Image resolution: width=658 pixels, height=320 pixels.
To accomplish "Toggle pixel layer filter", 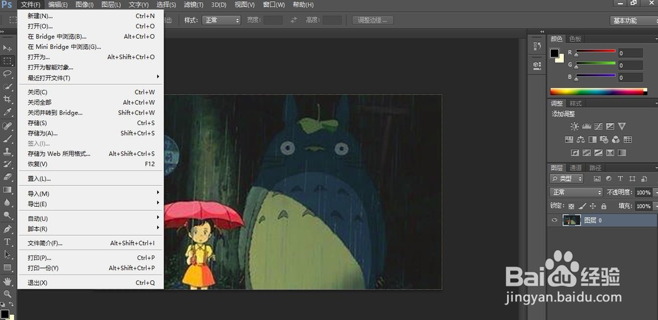I will coord(597,178).
